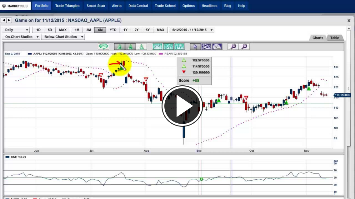Close the chart panel with the X
Image resolution: width=355 pixels, height=199 pixels.
click(x=349, y=21)
